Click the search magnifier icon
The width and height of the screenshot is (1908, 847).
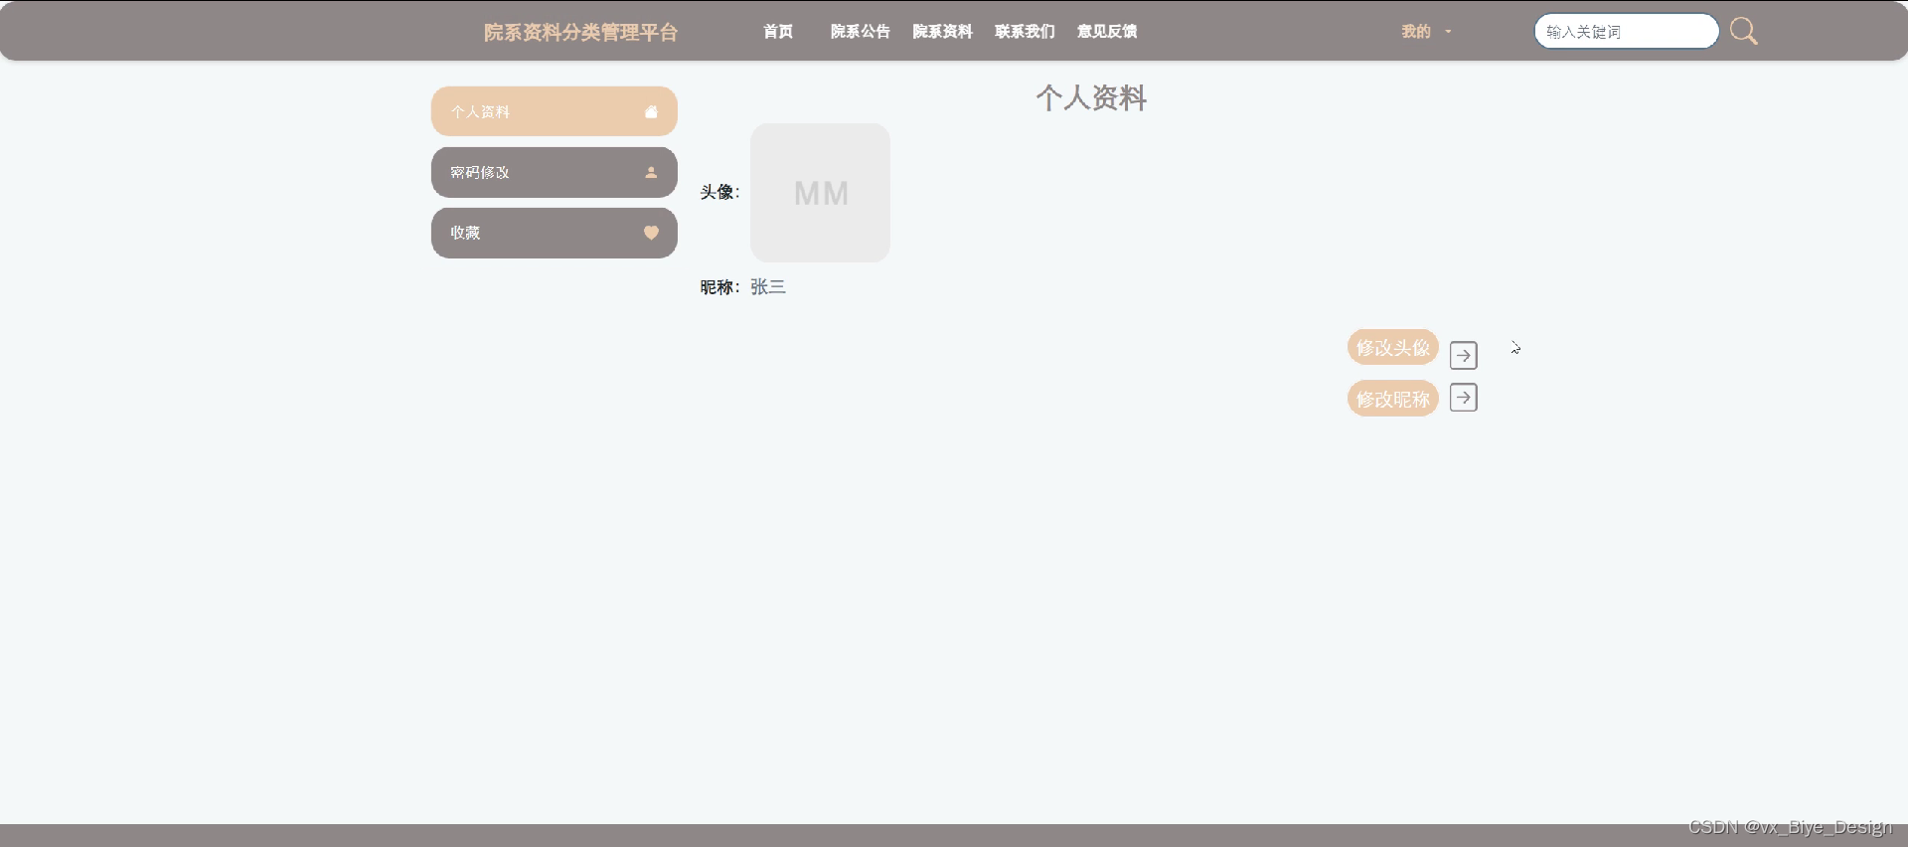pyautogui.click(x=1743, y=32)
